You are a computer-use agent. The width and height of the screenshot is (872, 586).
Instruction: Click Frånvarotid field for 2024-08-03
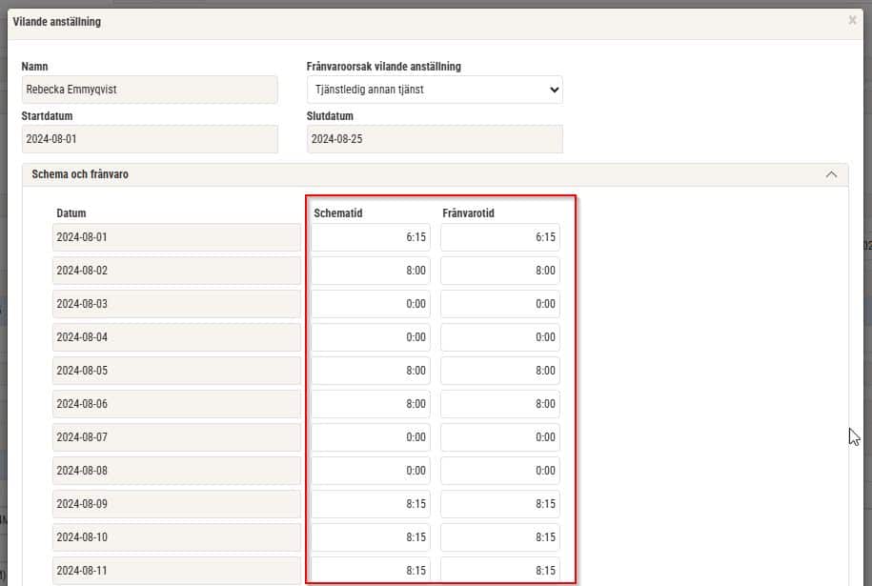coord(500,304)
